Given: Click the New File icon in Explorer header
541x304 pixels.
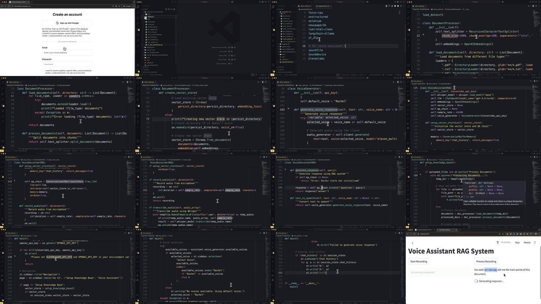Looking at the screenshot, I should tap(166, 9).
